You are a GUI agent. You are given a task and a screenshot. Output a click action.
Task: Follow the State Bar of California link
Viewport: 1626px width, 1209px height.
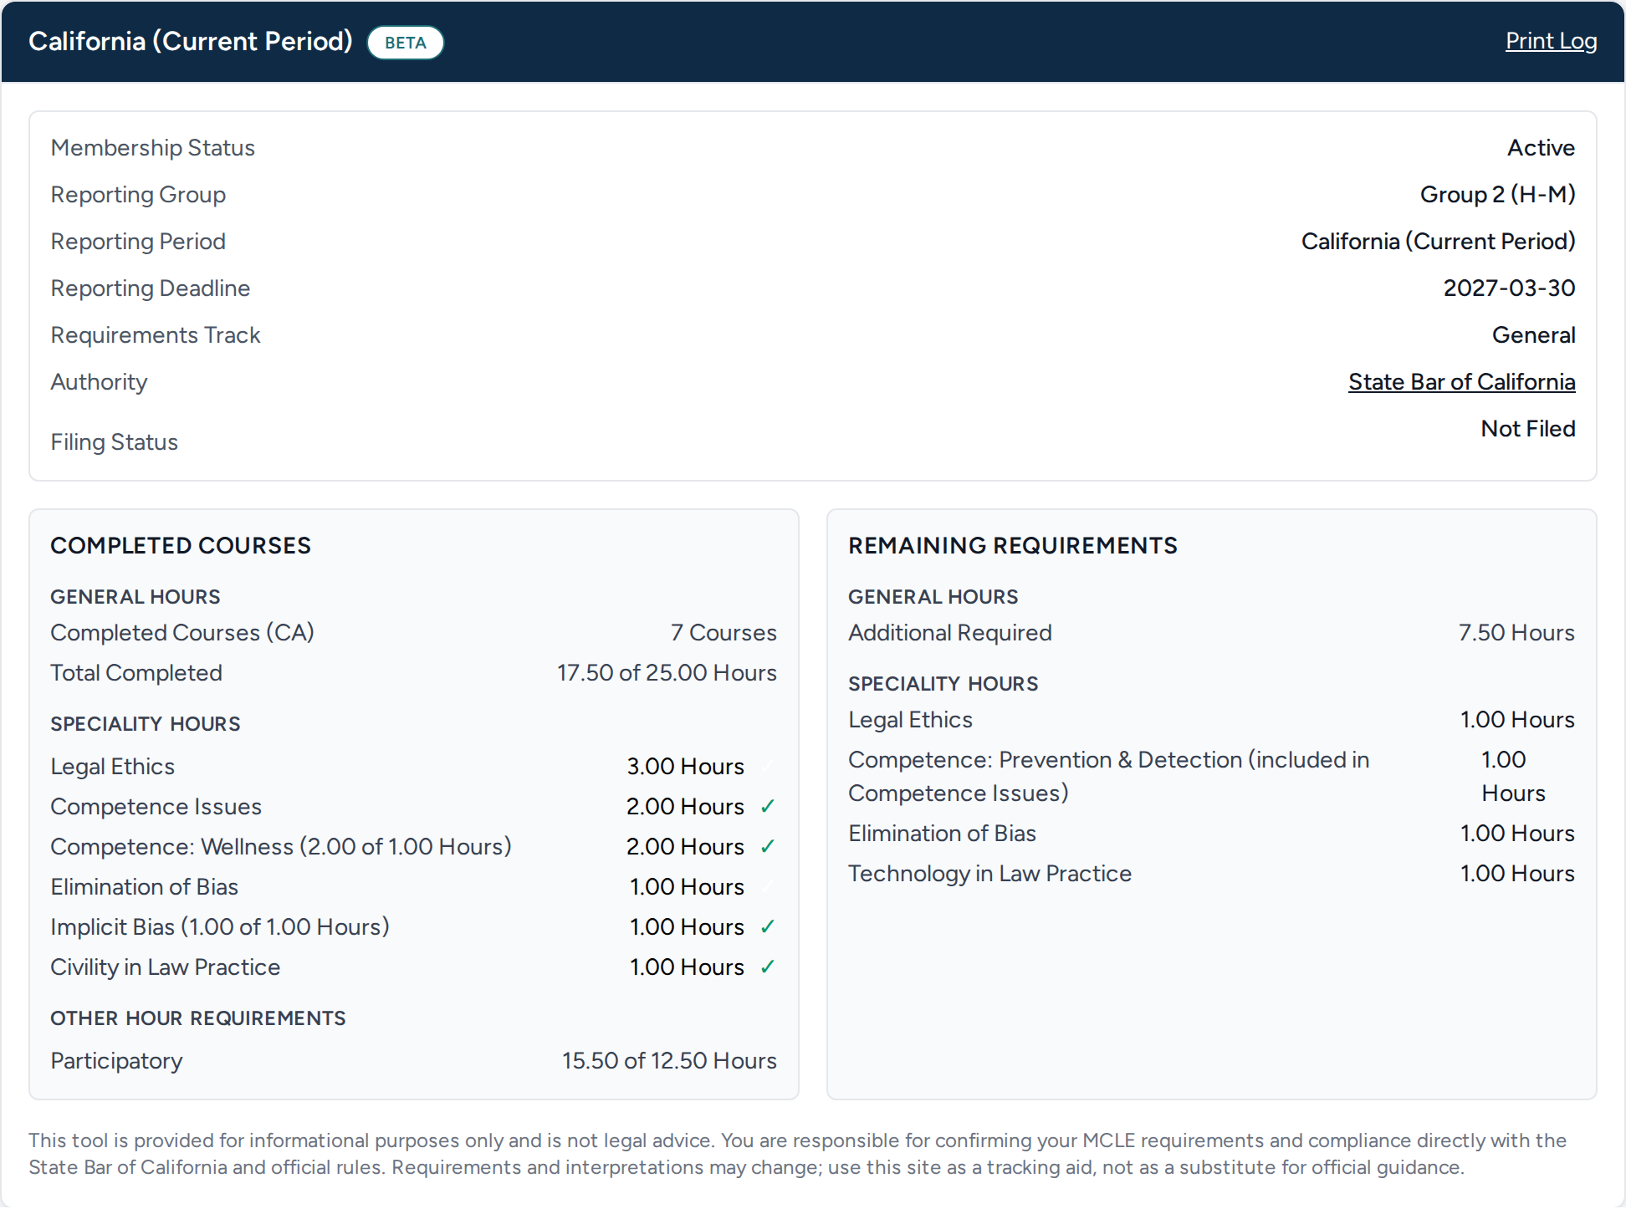tap(1461, 382)
